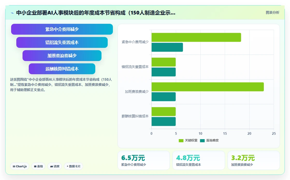This screenshot has height=180, width=290.
Task: Click the x-axis tick label 20
Action: (249, 134)
